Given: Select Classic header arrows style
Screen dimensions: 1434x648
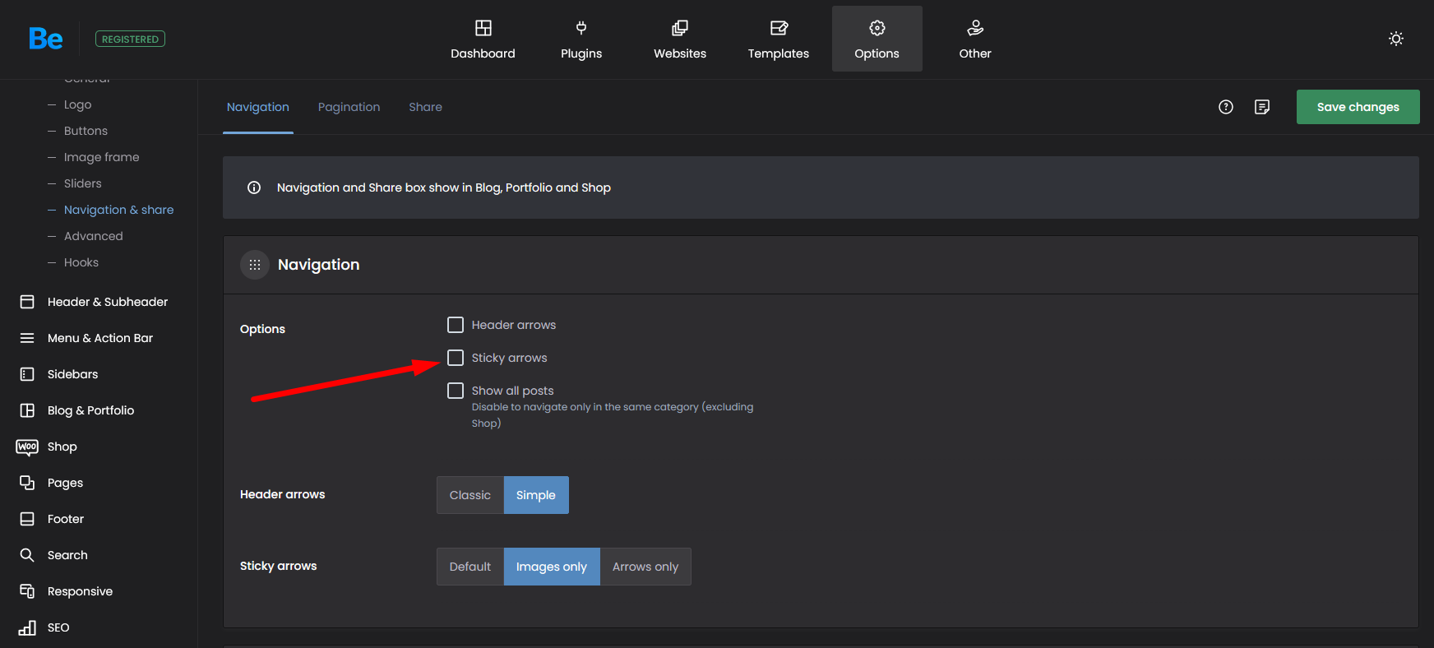Looking at the screenshot, I should click(470, 495).
